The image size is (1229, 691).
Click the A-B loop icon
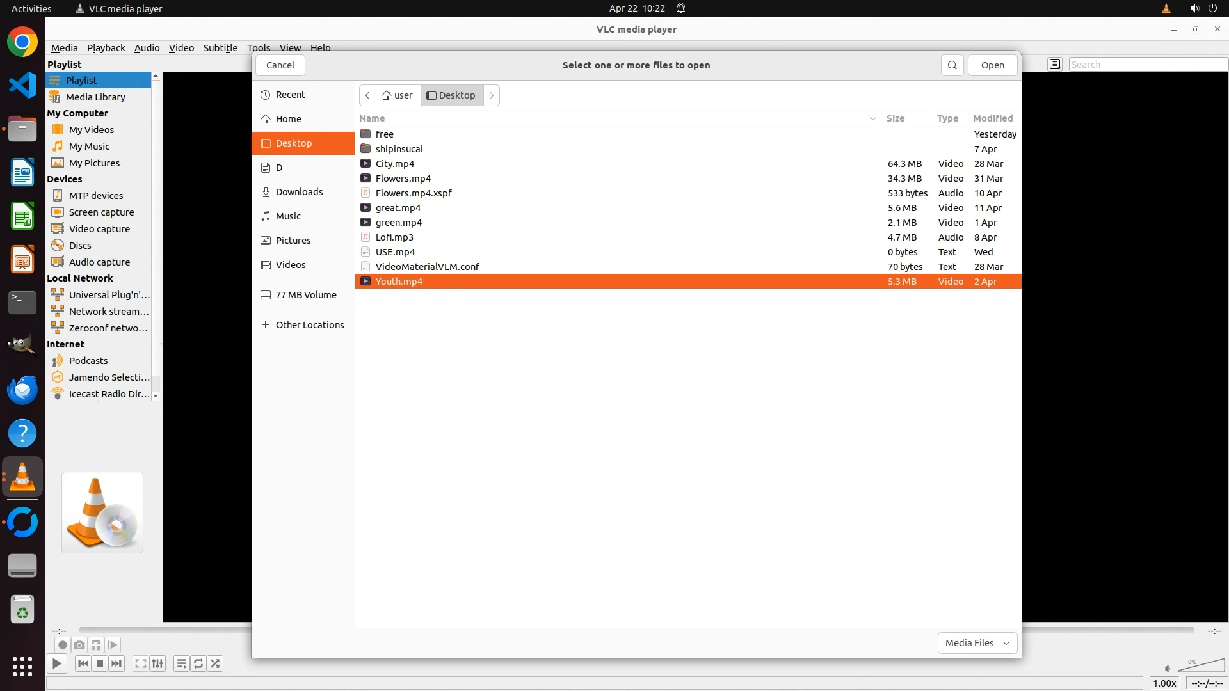pyautogui.click(x=96, y=645)
